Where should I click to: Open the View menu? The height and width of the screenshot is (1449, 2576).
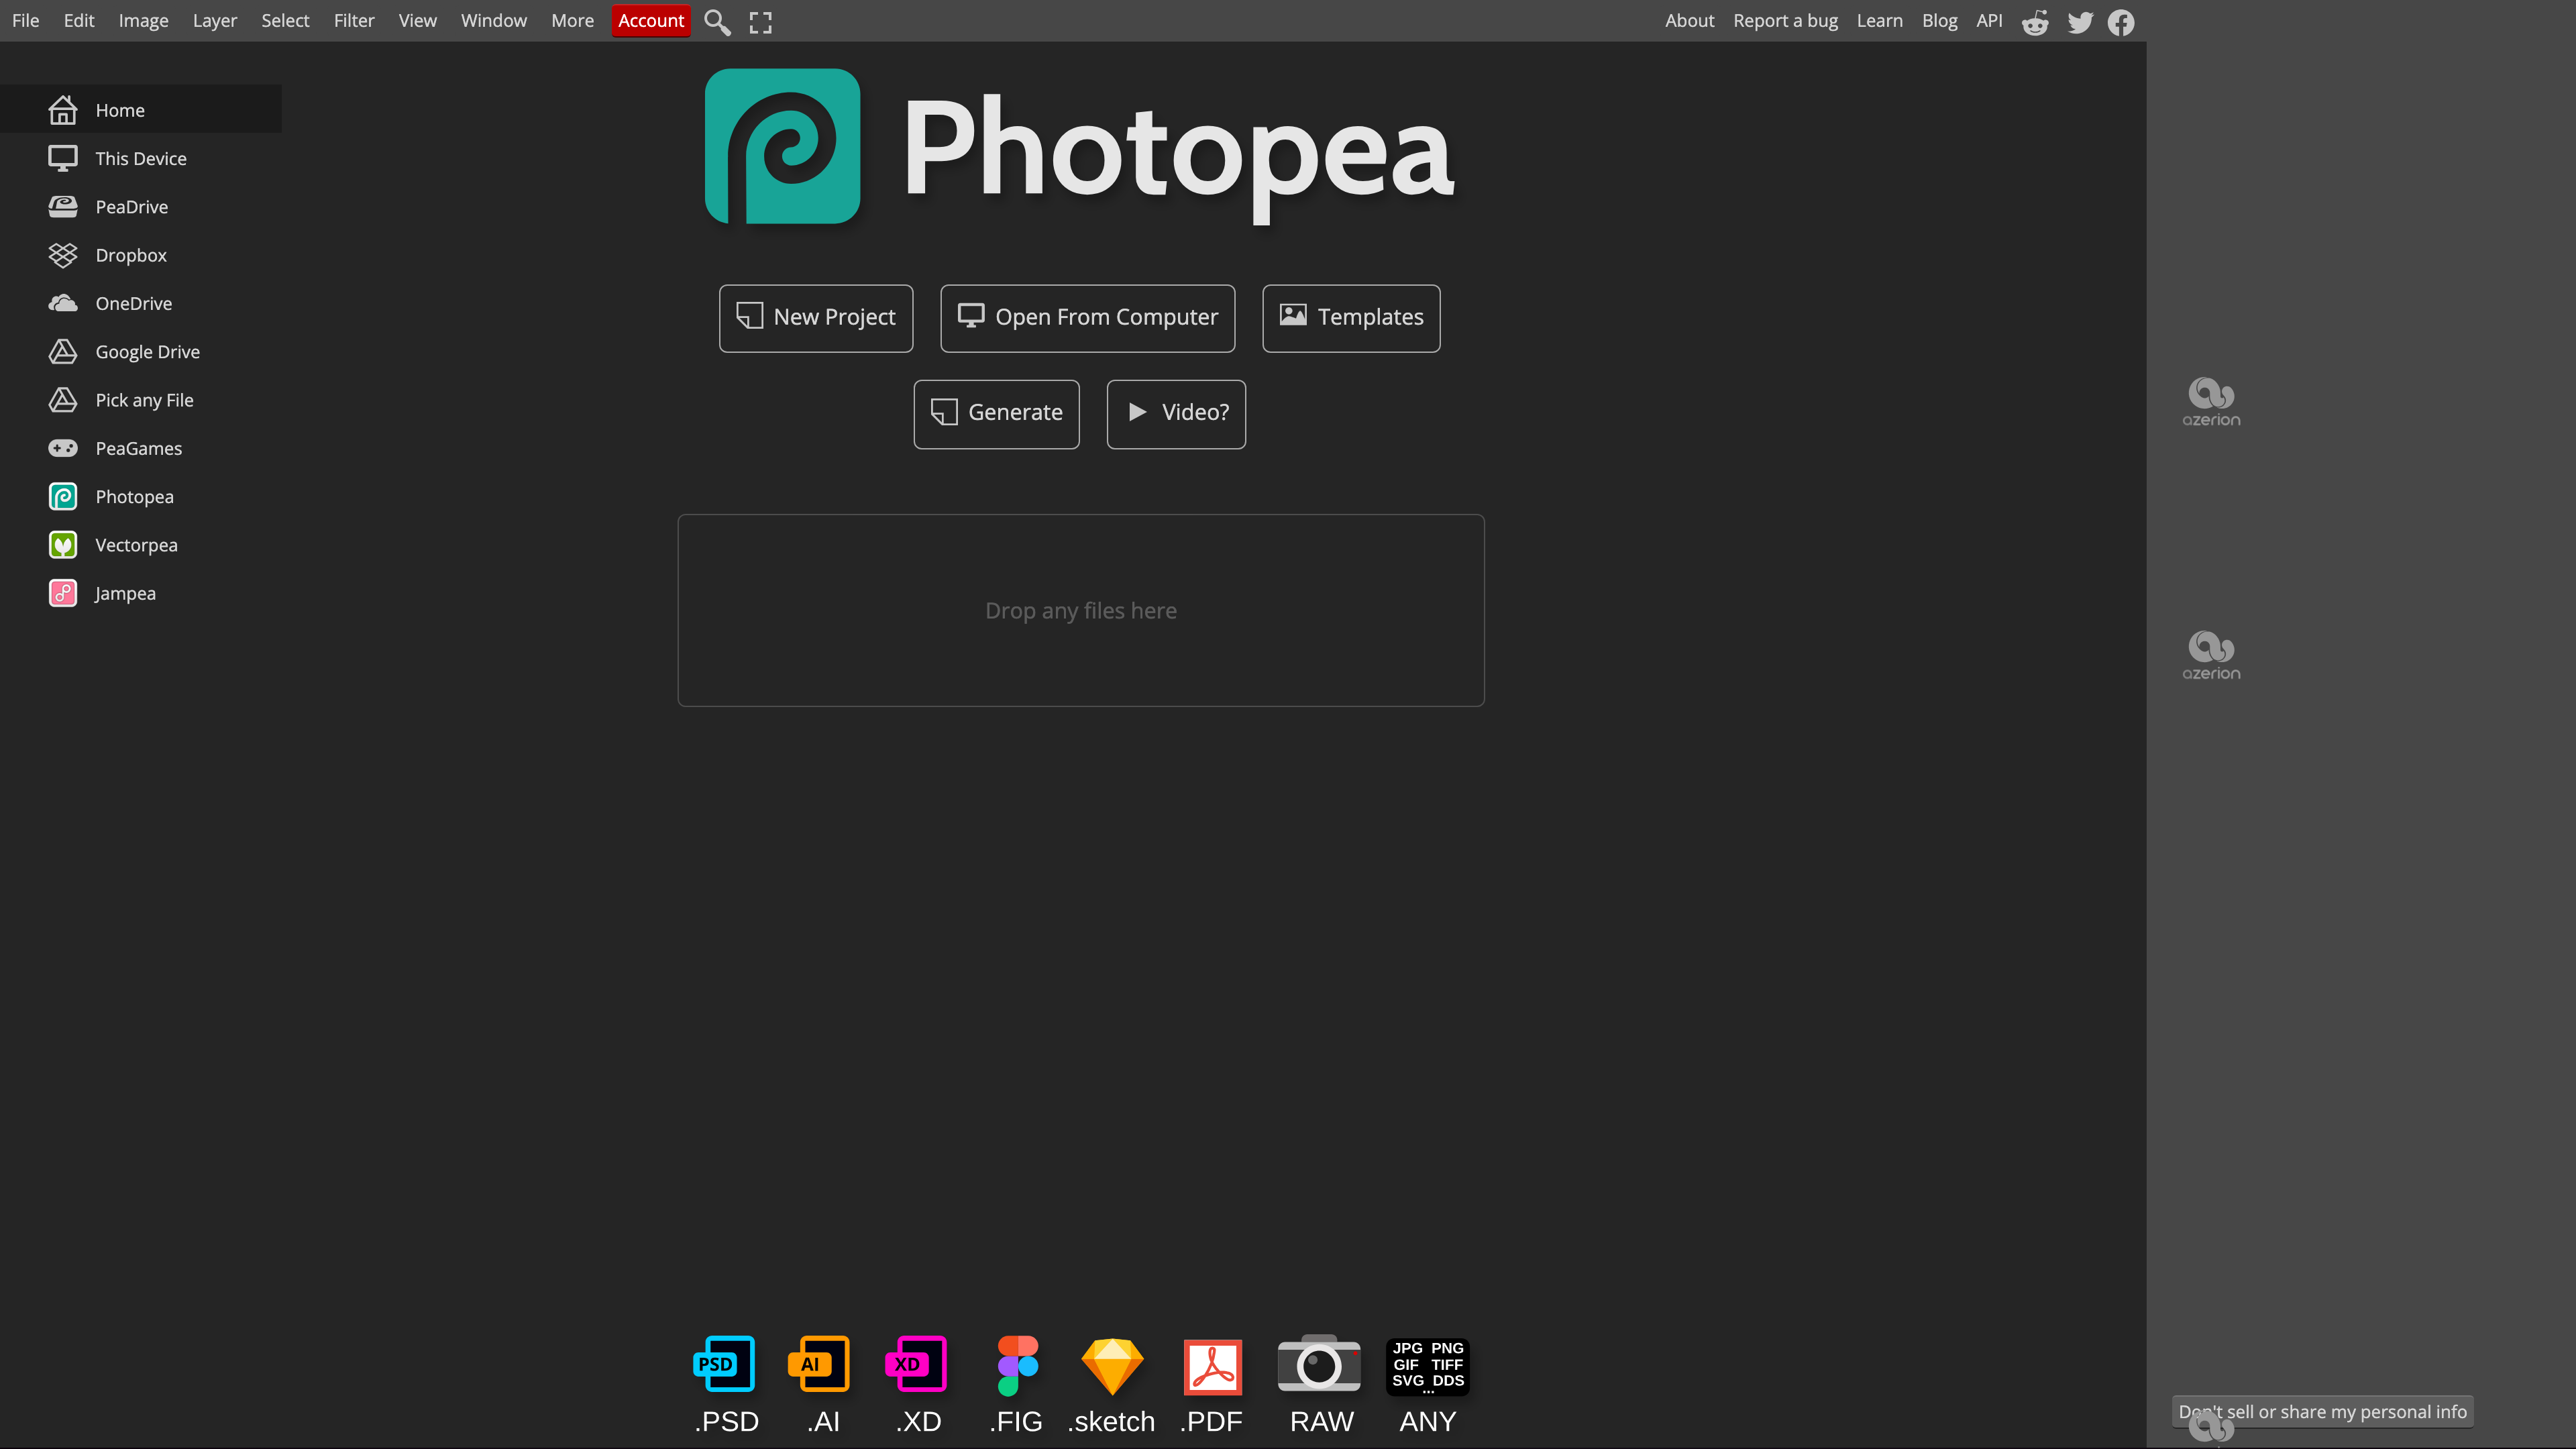click(x=418, y=21)
